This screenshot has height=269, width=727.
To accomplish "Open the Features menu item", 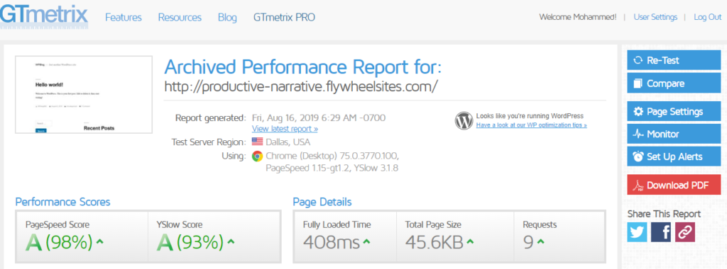I will coord(124,18).
